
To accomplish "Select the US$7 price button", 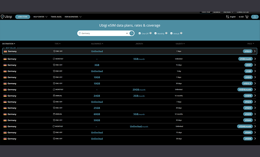I will point(249,65).
